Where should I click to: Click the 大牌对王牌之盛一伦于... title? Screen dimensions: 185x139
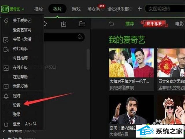click(x=129, y=81)
